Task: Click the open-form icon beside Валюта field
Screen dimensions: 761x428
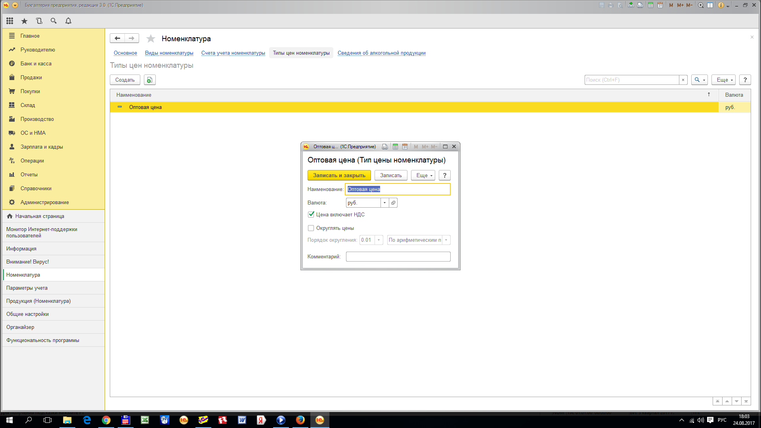Action: point(393,203)
